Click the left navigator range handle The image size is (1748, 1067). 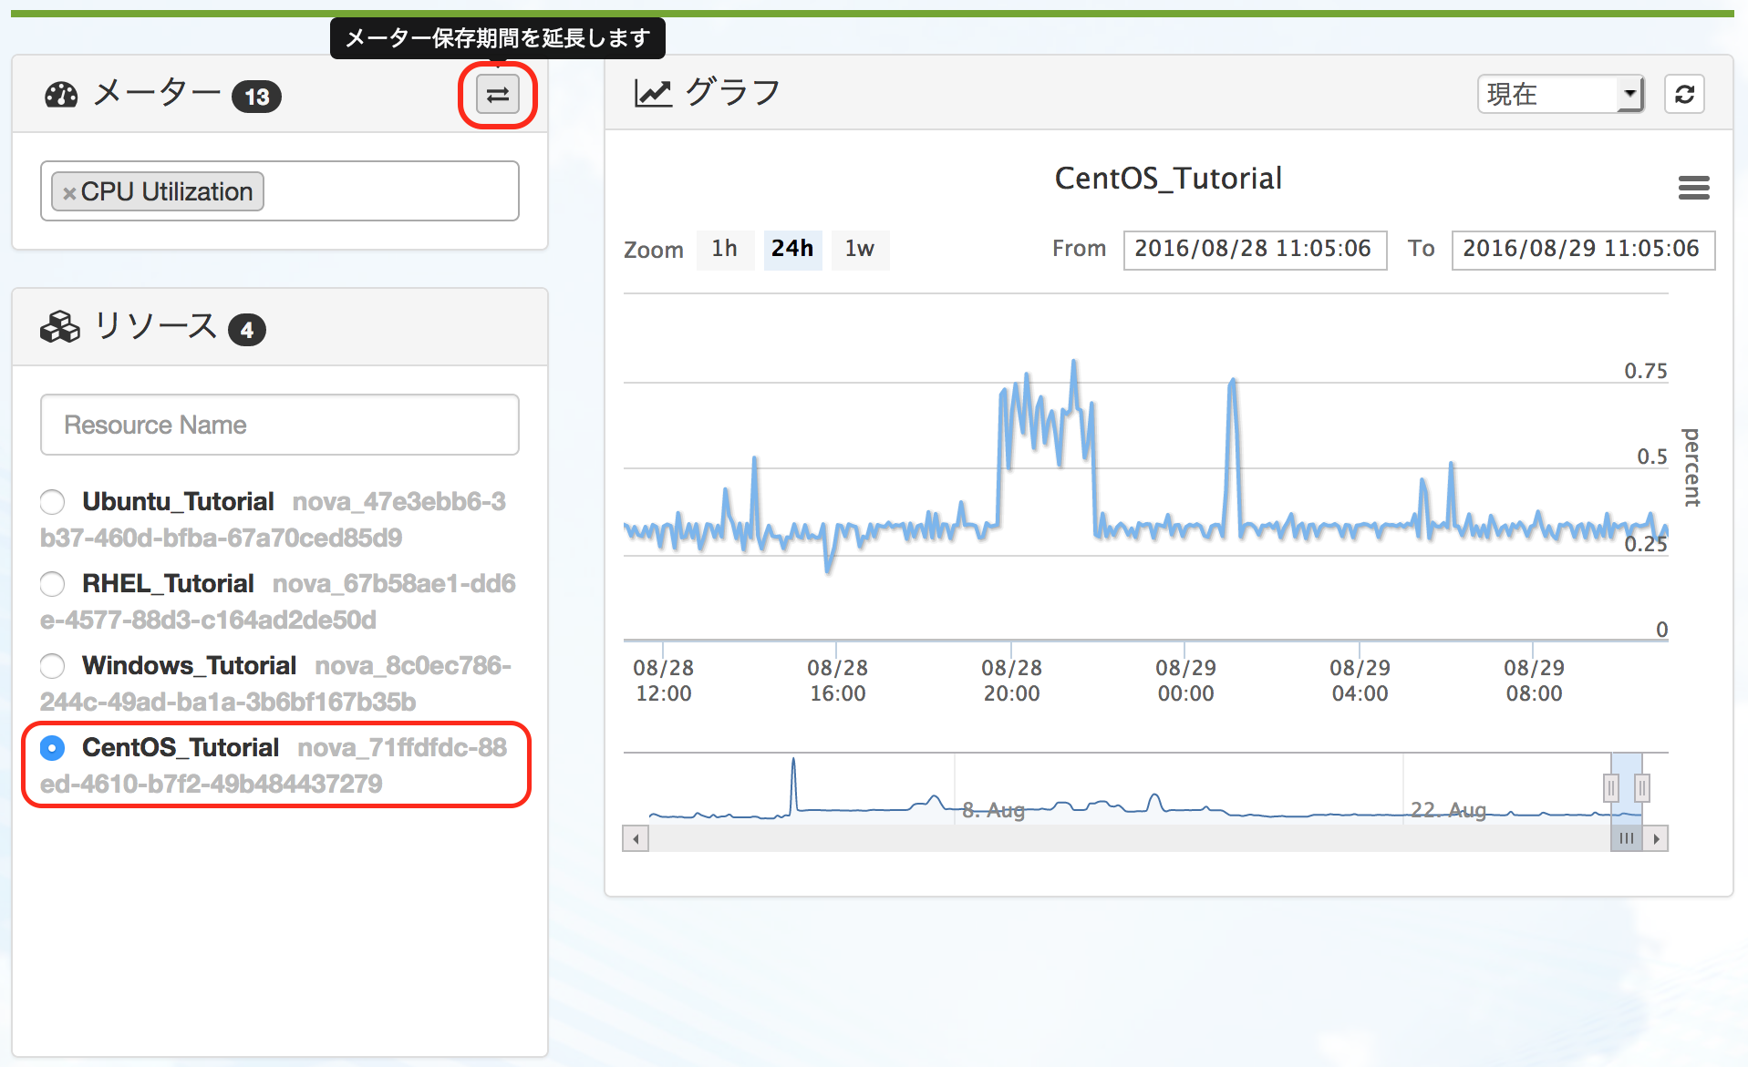[1611, 787]
